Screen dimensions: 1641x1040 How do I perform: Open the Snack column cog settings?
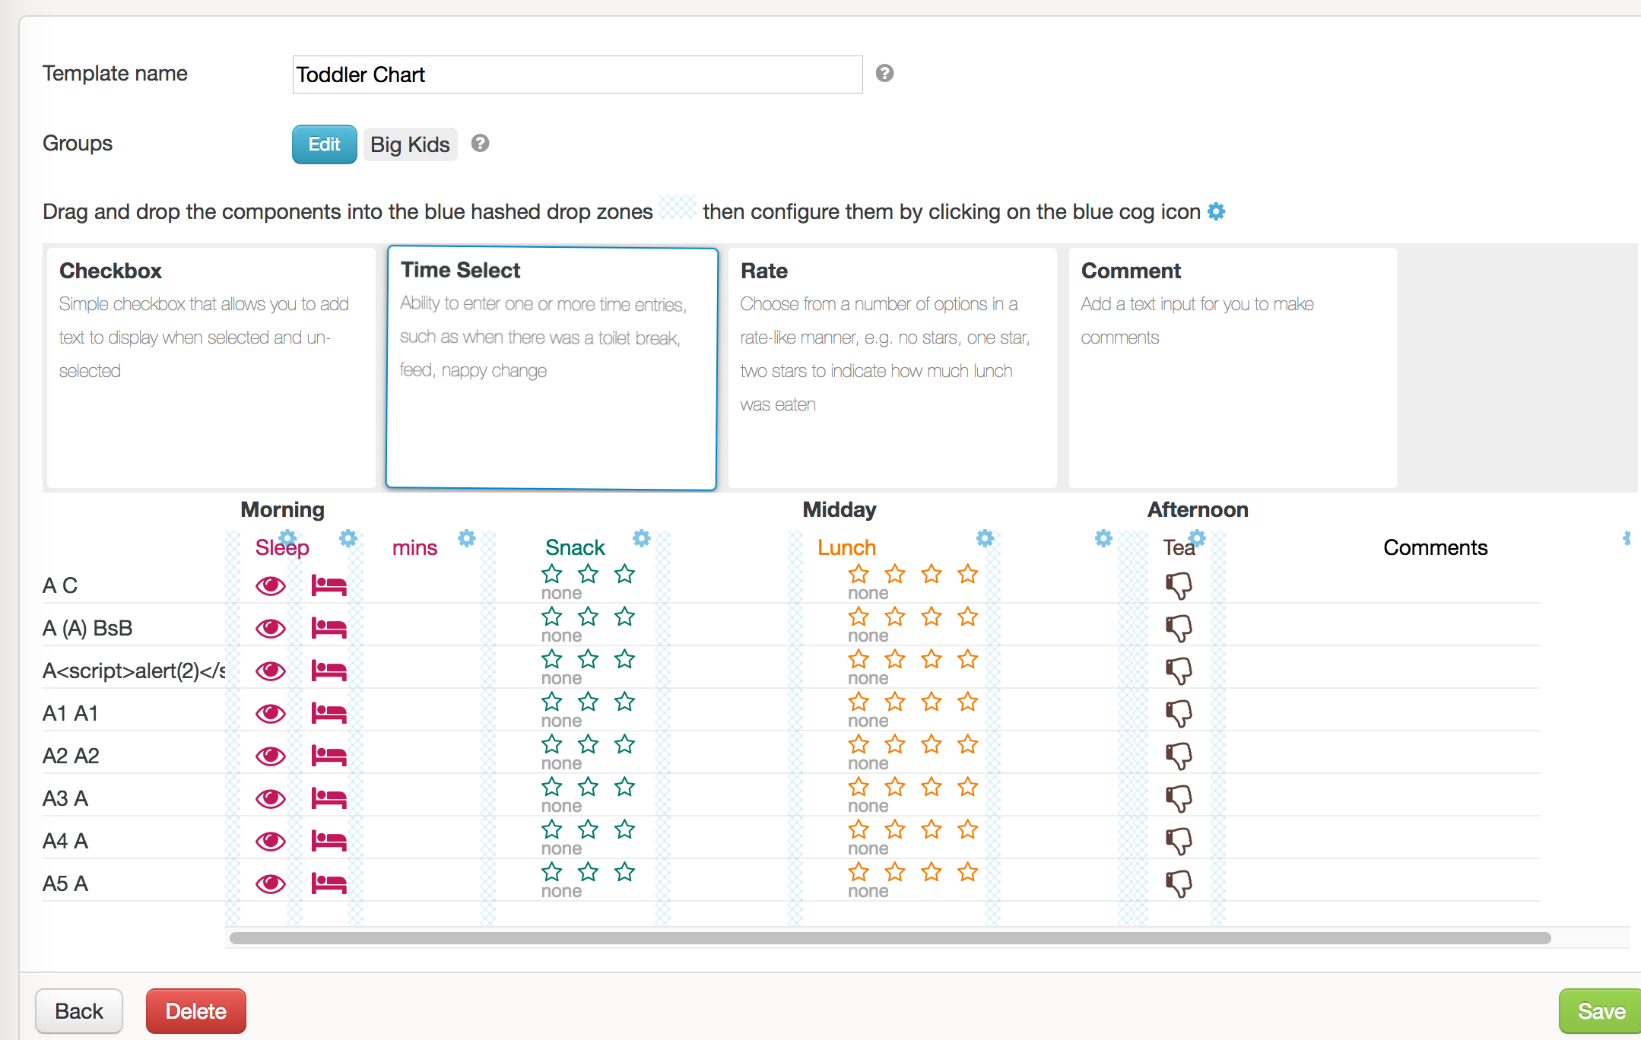coord(641,538)
